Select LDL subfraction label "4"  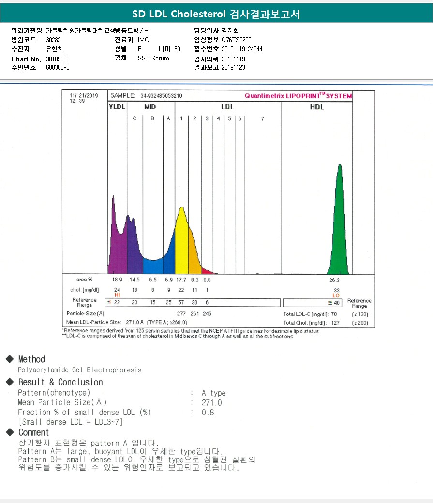[218, 118]
